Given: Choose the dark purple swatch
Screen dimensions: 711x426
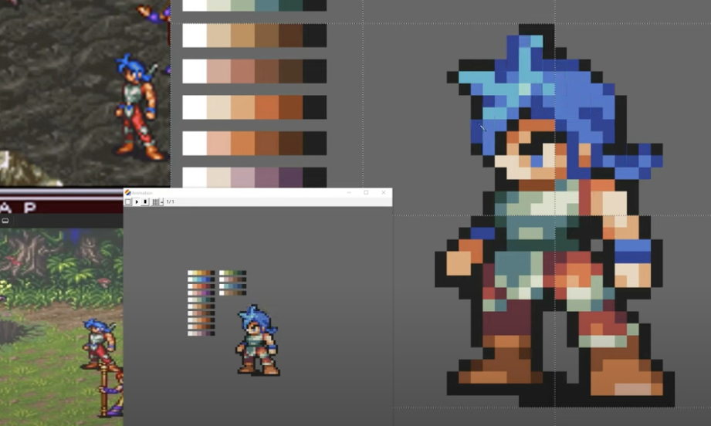Looking at the screenshot, I should click(291, 177).
